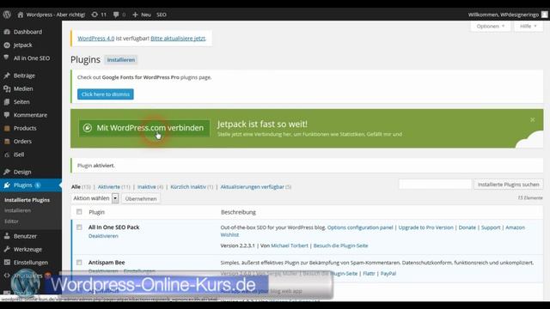Filter plugins by Aktivierte
The image size is (550, 309).
coord(109,187)
